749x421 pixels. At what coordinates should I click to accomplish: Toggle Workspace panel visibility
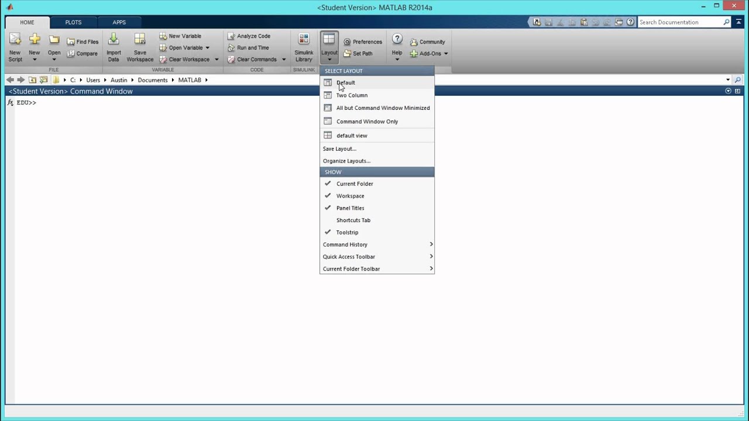click(x=377, y=196)
